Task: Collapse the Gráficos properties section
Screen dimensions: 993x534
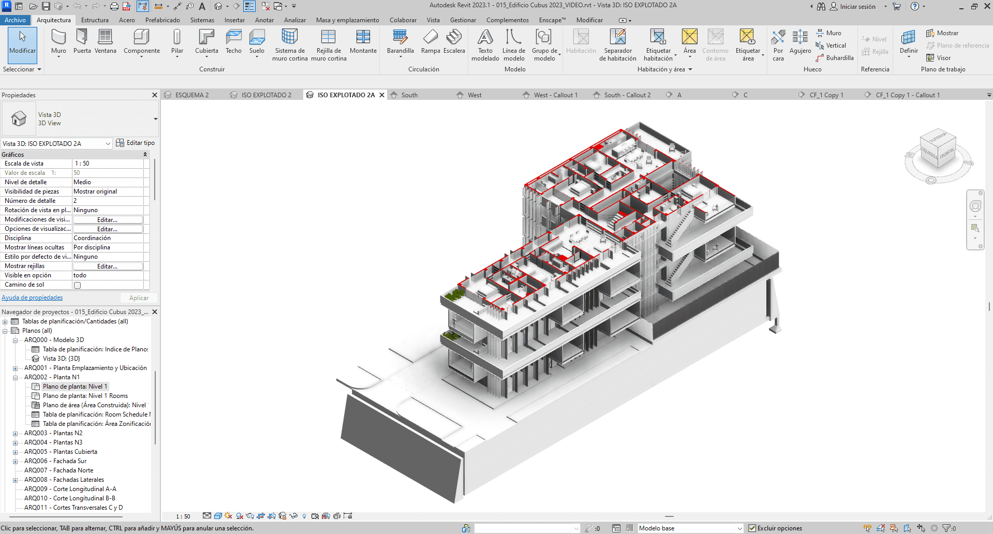Action: (145, 155)
